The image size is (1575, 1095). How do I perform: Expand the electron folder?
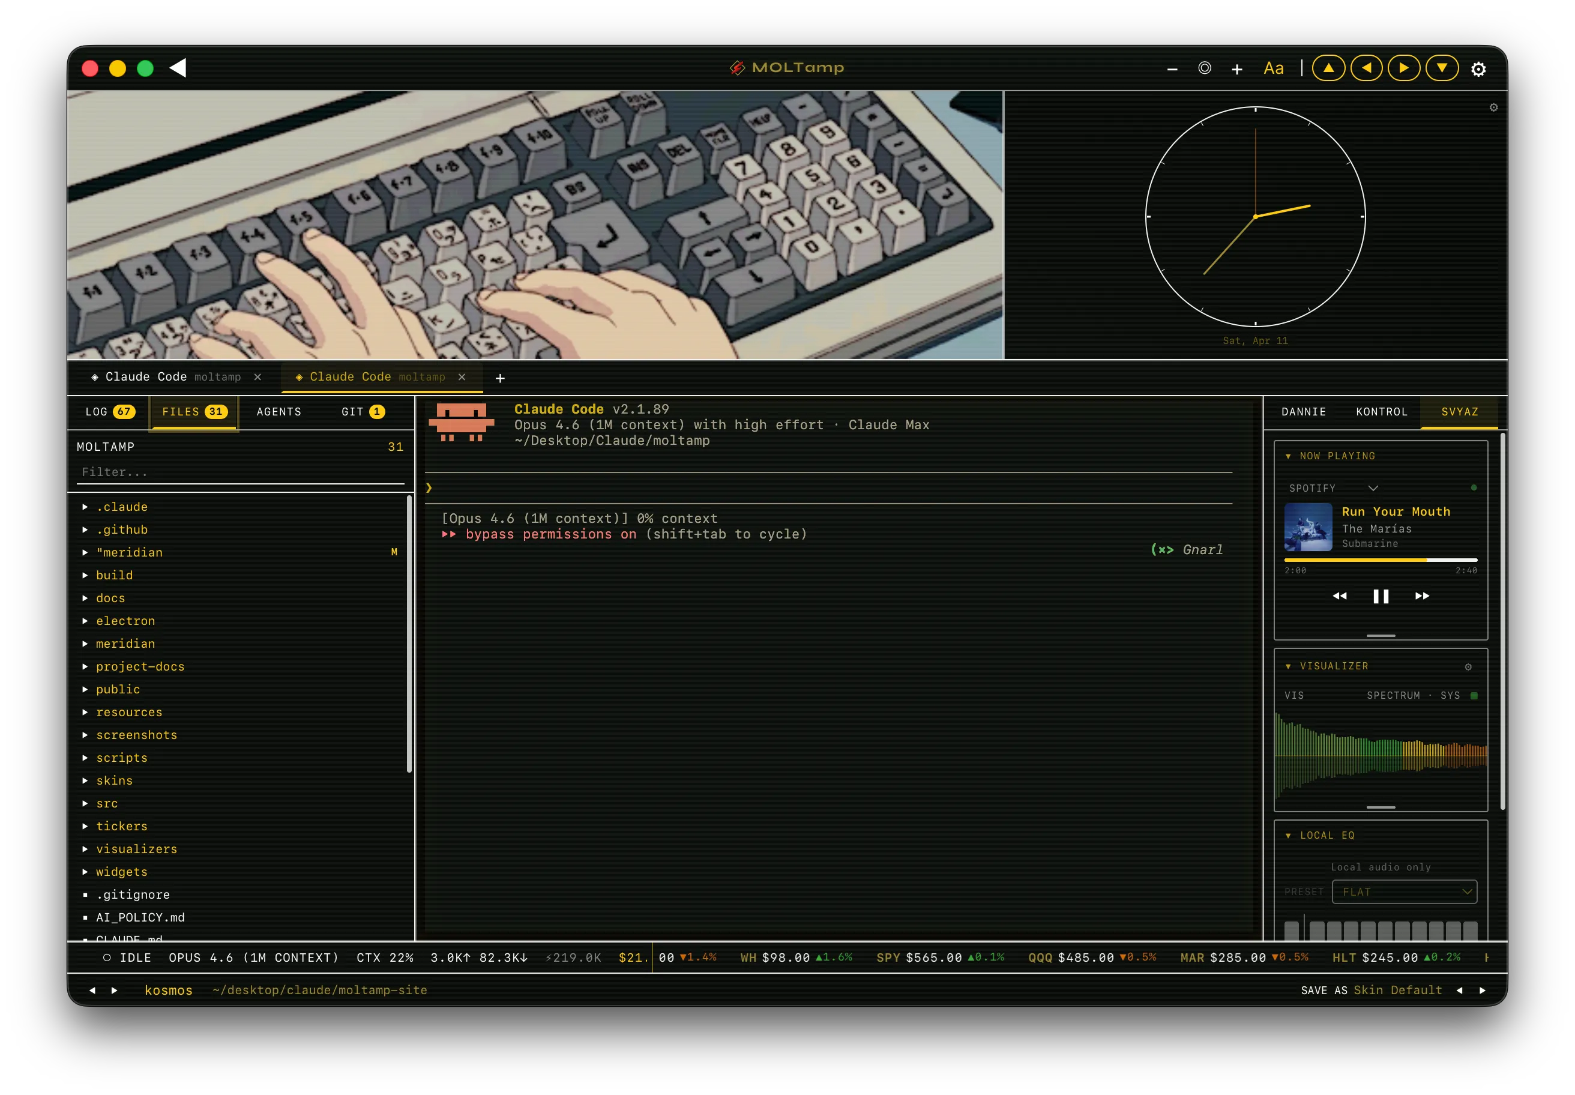[x=240, y=621]
